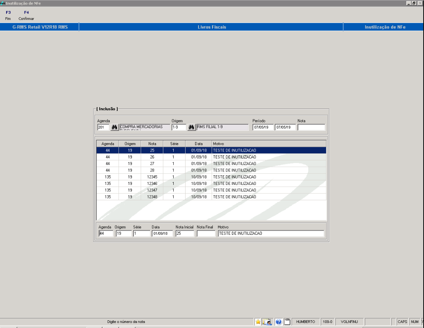Screen dimensions: 424x328
Task: Click Motivo text in Nota 12348 row
Action: (x=235, y=197)
